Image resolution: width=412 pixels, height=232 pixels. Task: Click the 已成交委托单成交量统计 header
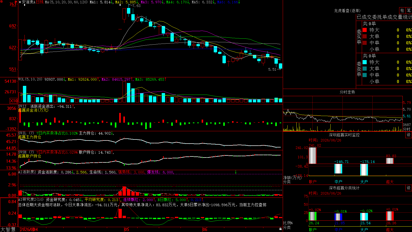(x=384, y=17)
